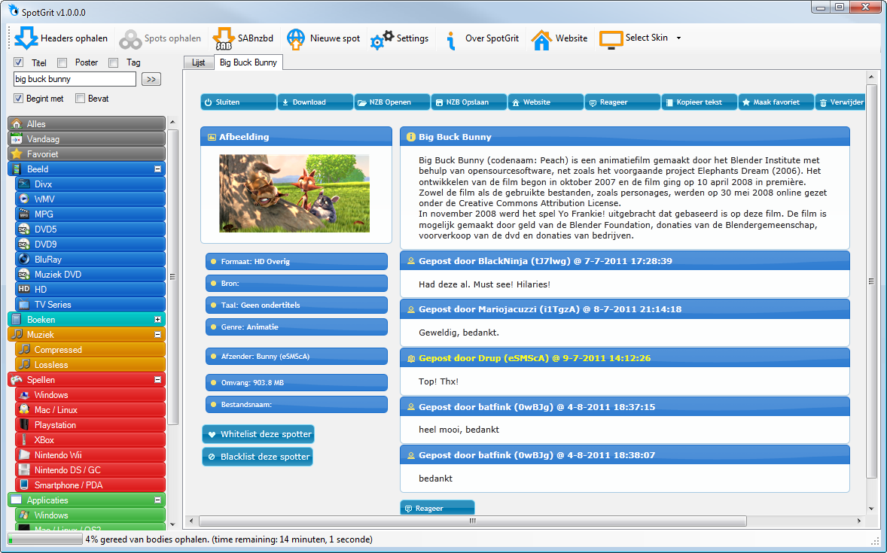Click the Download button

[315, 102]
